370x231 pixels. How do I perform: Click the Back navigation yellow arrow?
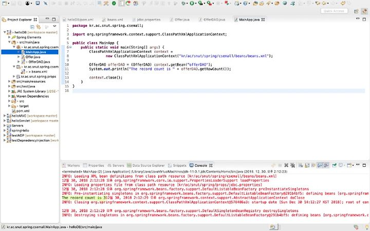click(324, 3)
